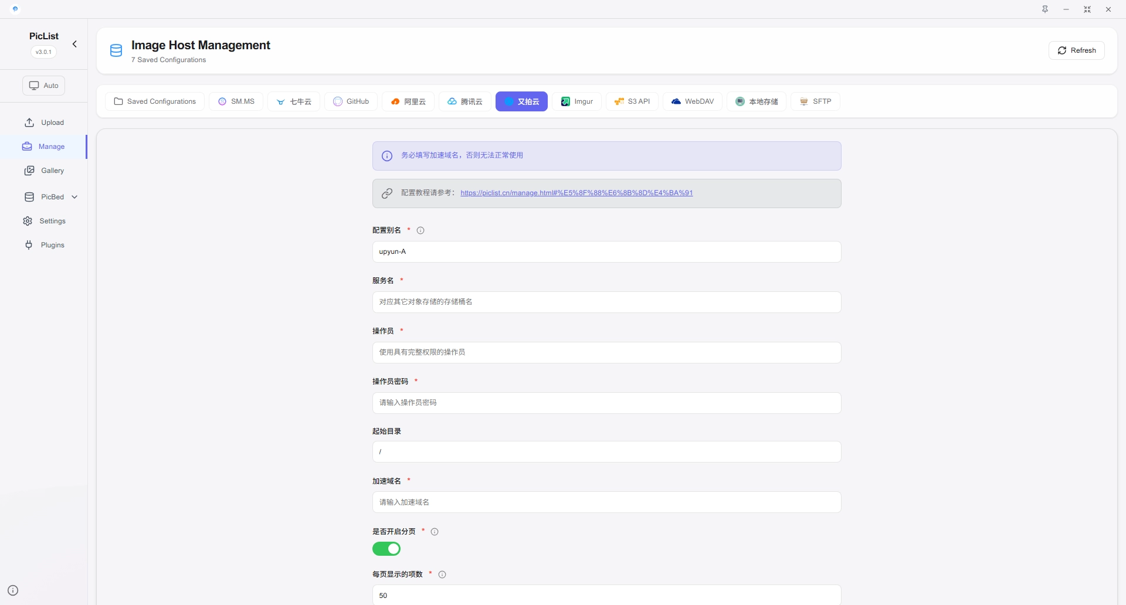Toggle the 是否开启分页 switch off
Viewport: 1126px width, 605px height.
(x=386, y=549)
